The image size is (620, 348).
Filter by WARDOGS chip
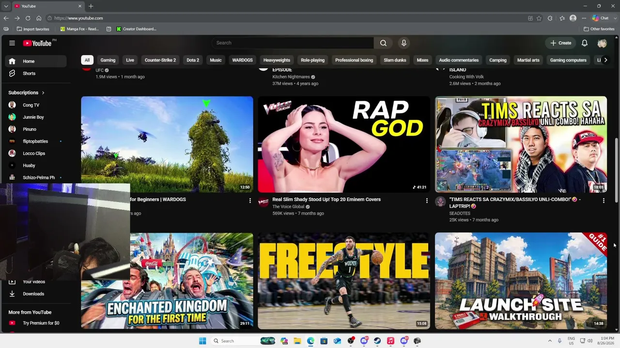click(242, 60)
